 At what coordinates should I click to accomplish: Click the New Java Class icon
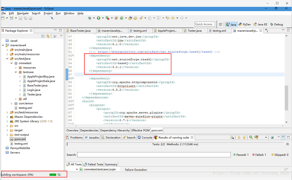[121, 18]
